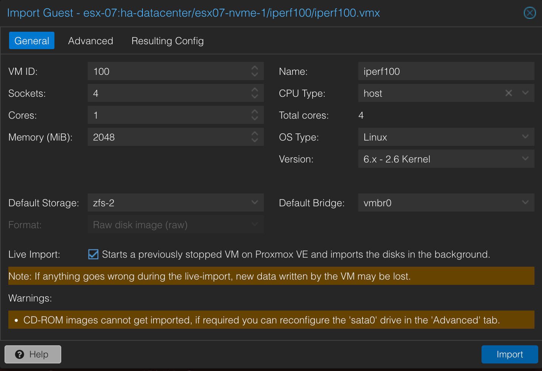Click inside the Name field showing iperf100
This screenshot has height=371, width=542.
pyautogui.click(x=435, y=71)
